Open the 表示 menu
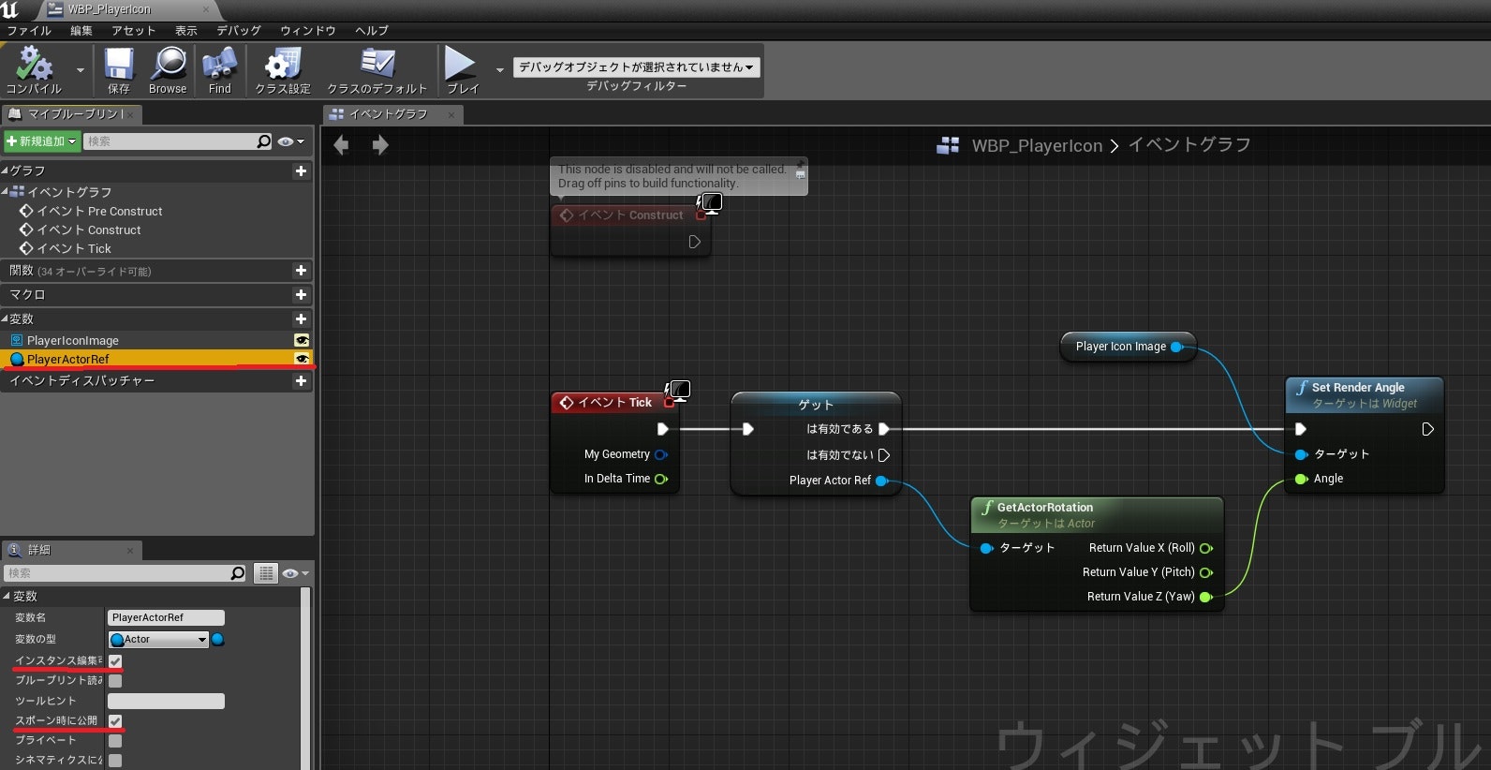 [x=186, y=31]
